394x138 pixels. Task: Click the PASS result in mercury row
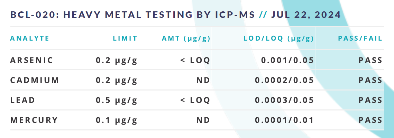370,120
